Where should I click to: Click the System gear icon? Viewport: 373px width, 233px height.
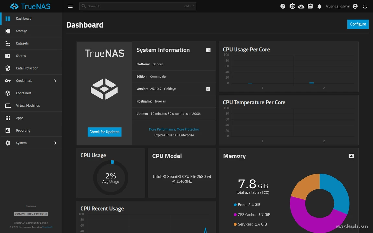[7, 143]
